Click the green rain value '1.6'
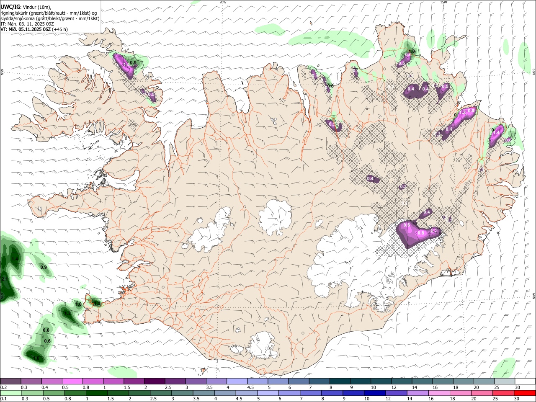 tap(36, 358)
